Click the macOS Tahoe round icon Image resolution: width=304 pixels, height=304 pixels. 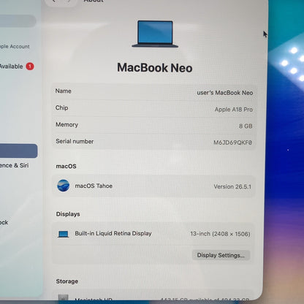64,186
